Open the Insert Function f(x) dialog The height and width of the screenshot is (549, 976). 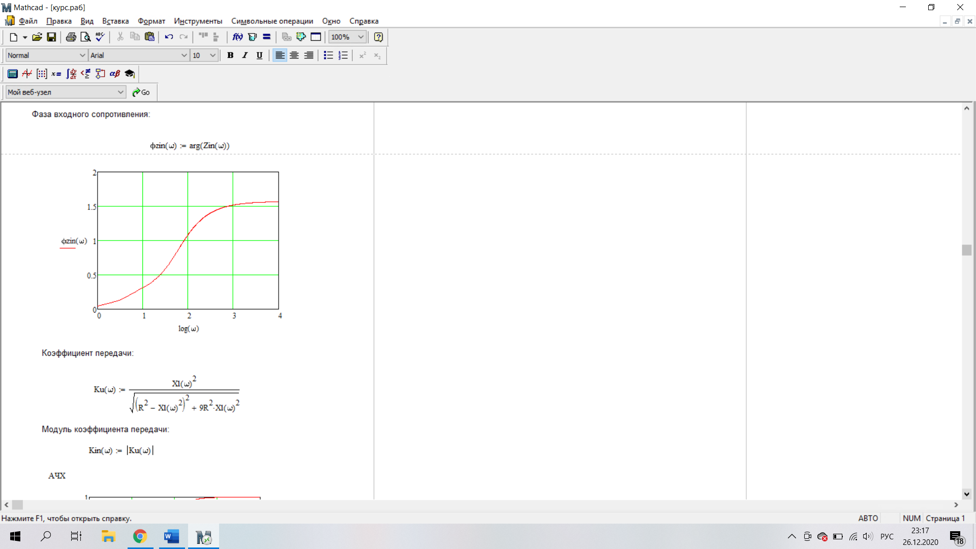pyautogui.click(x=237, y=37)
